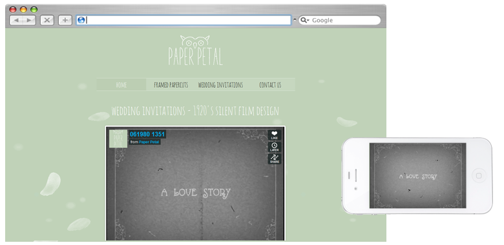Click the red close window button
The width and height of the screenshot is (504, 245).
pos(13,9)
